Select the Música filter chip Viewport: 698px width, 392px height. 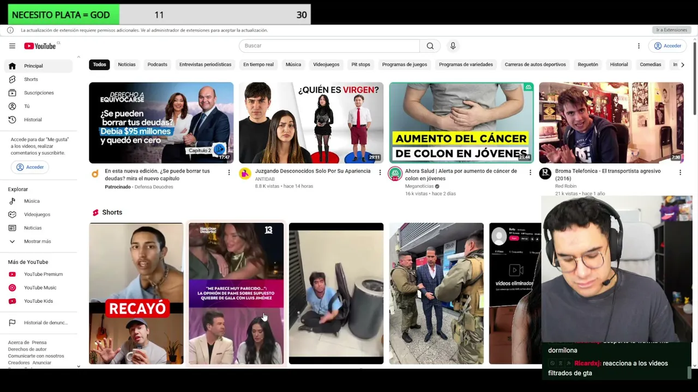(x=293, y=65)
